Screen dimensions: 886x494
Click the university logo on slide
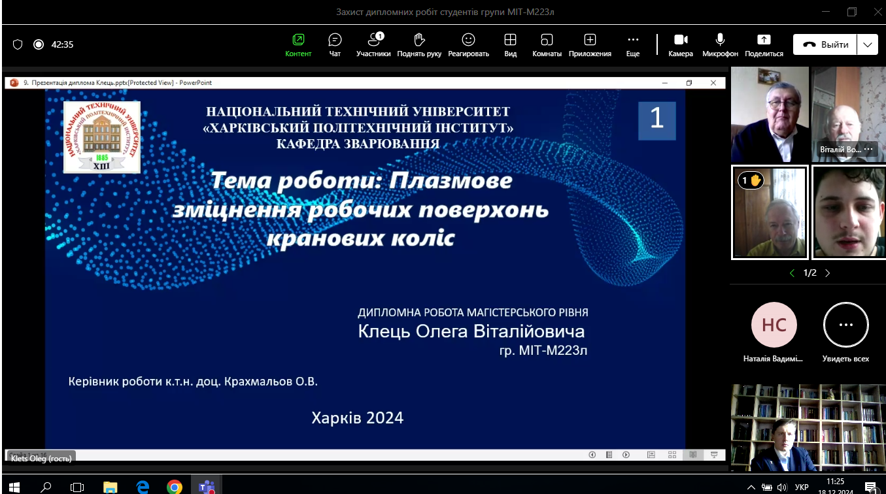pos(101,137)
